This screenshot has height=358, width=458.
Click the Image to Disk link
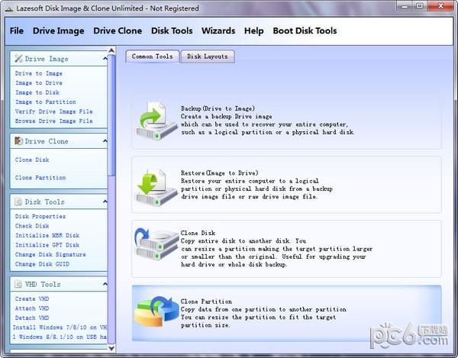click(37, 92)
